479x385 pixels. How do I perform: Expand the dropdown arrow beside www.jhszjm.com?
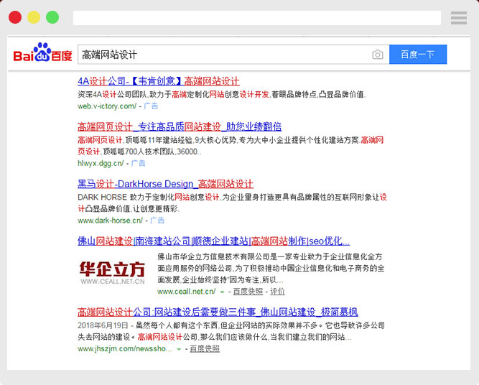[179, 349]
